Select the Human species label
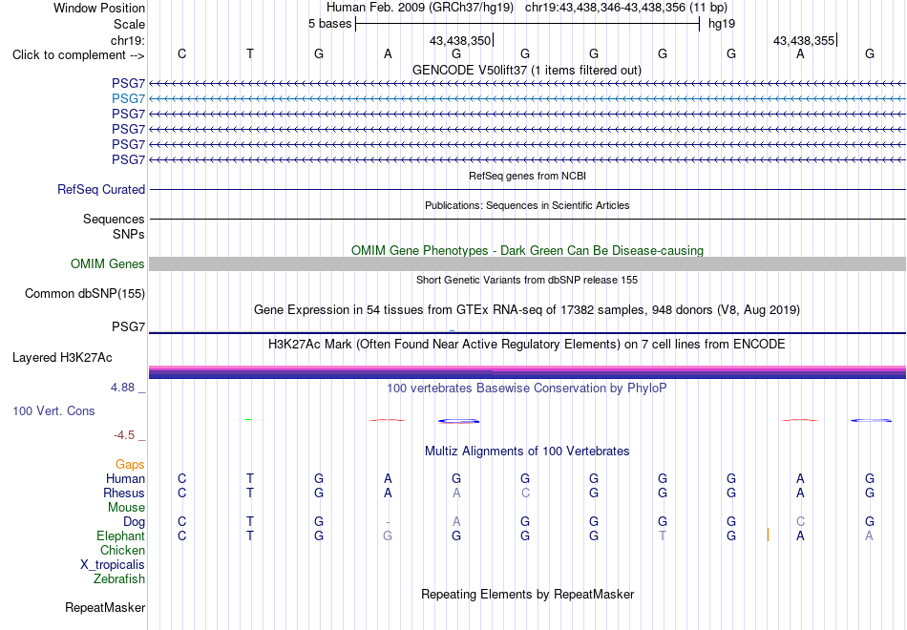This screenshot has width=907, height=630. (x=125, y=479)
